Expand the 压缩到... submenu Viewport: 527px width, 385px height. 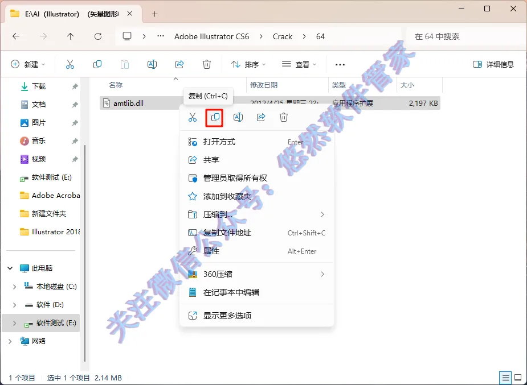(322, 214)
